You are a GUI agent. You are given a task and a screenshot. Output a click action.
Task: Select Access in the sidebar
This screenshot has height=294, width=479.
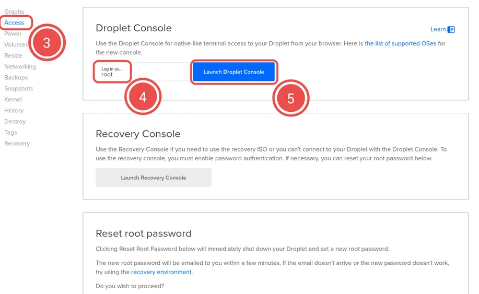pyautogui.click(x=14, y=22)
